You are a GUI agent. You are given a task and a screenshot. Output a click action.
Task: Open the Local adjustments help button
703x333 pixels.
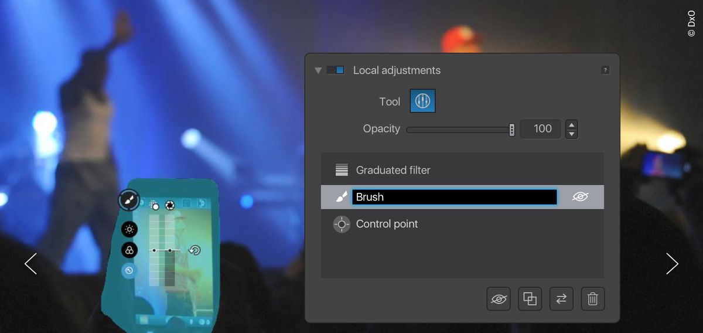click(605, 70)
